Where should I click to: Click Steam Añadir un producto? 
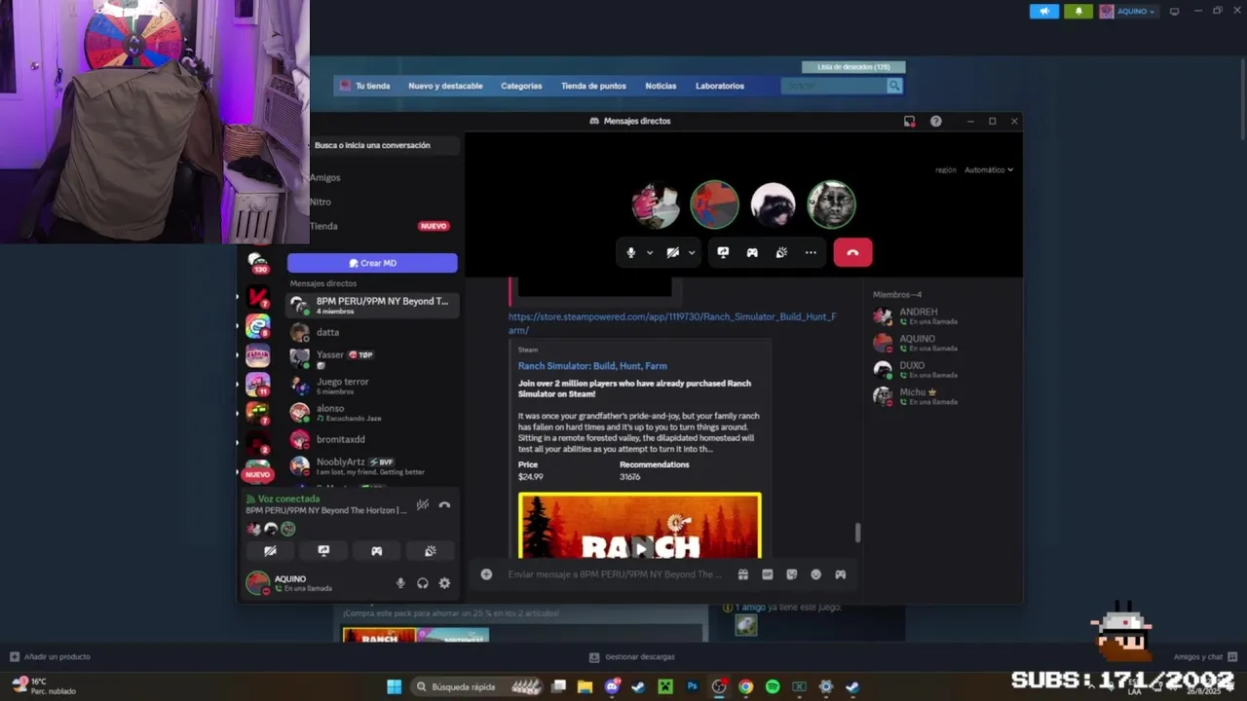(51, 657)
